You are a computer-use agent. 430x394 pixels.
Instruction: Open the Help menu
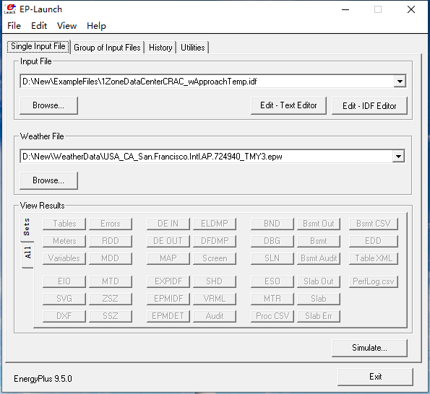(x=96, y=26)
